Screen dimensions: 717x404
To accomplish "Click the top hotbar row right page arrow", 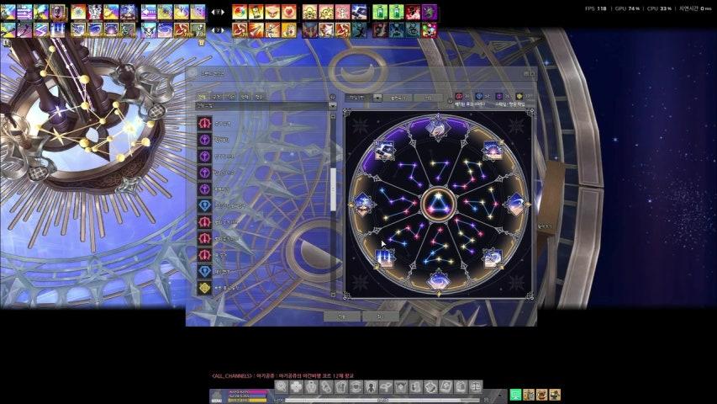I will [223, 13].
